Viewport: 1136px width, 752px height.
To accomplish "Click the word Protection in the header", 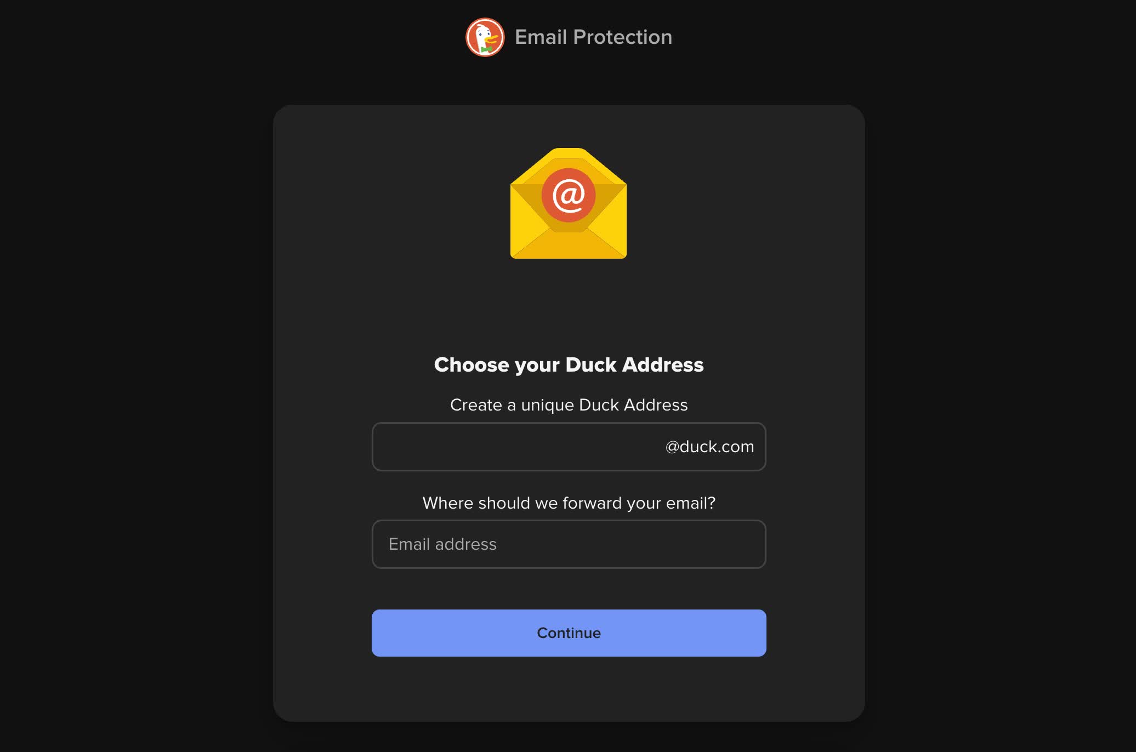I will 622,37.
